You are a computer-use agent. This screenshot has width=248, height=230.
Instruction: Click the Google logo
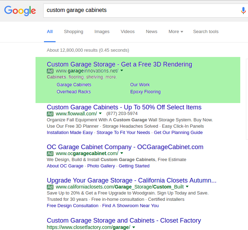click(x=20, y=11)
